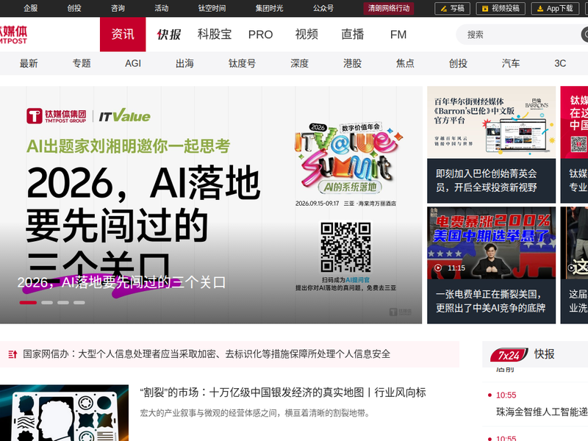This screenshot has width=588, height=441.
Task: Select the 最新 category
Action: (29, 63)
